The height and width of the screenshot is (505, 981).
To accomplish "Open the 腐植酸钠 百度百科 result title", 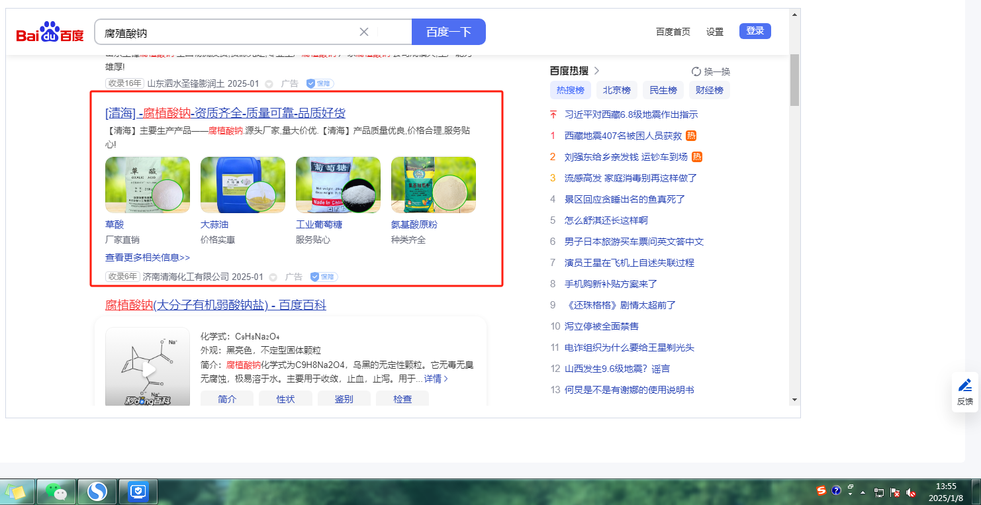I will [x=216, y=305].
